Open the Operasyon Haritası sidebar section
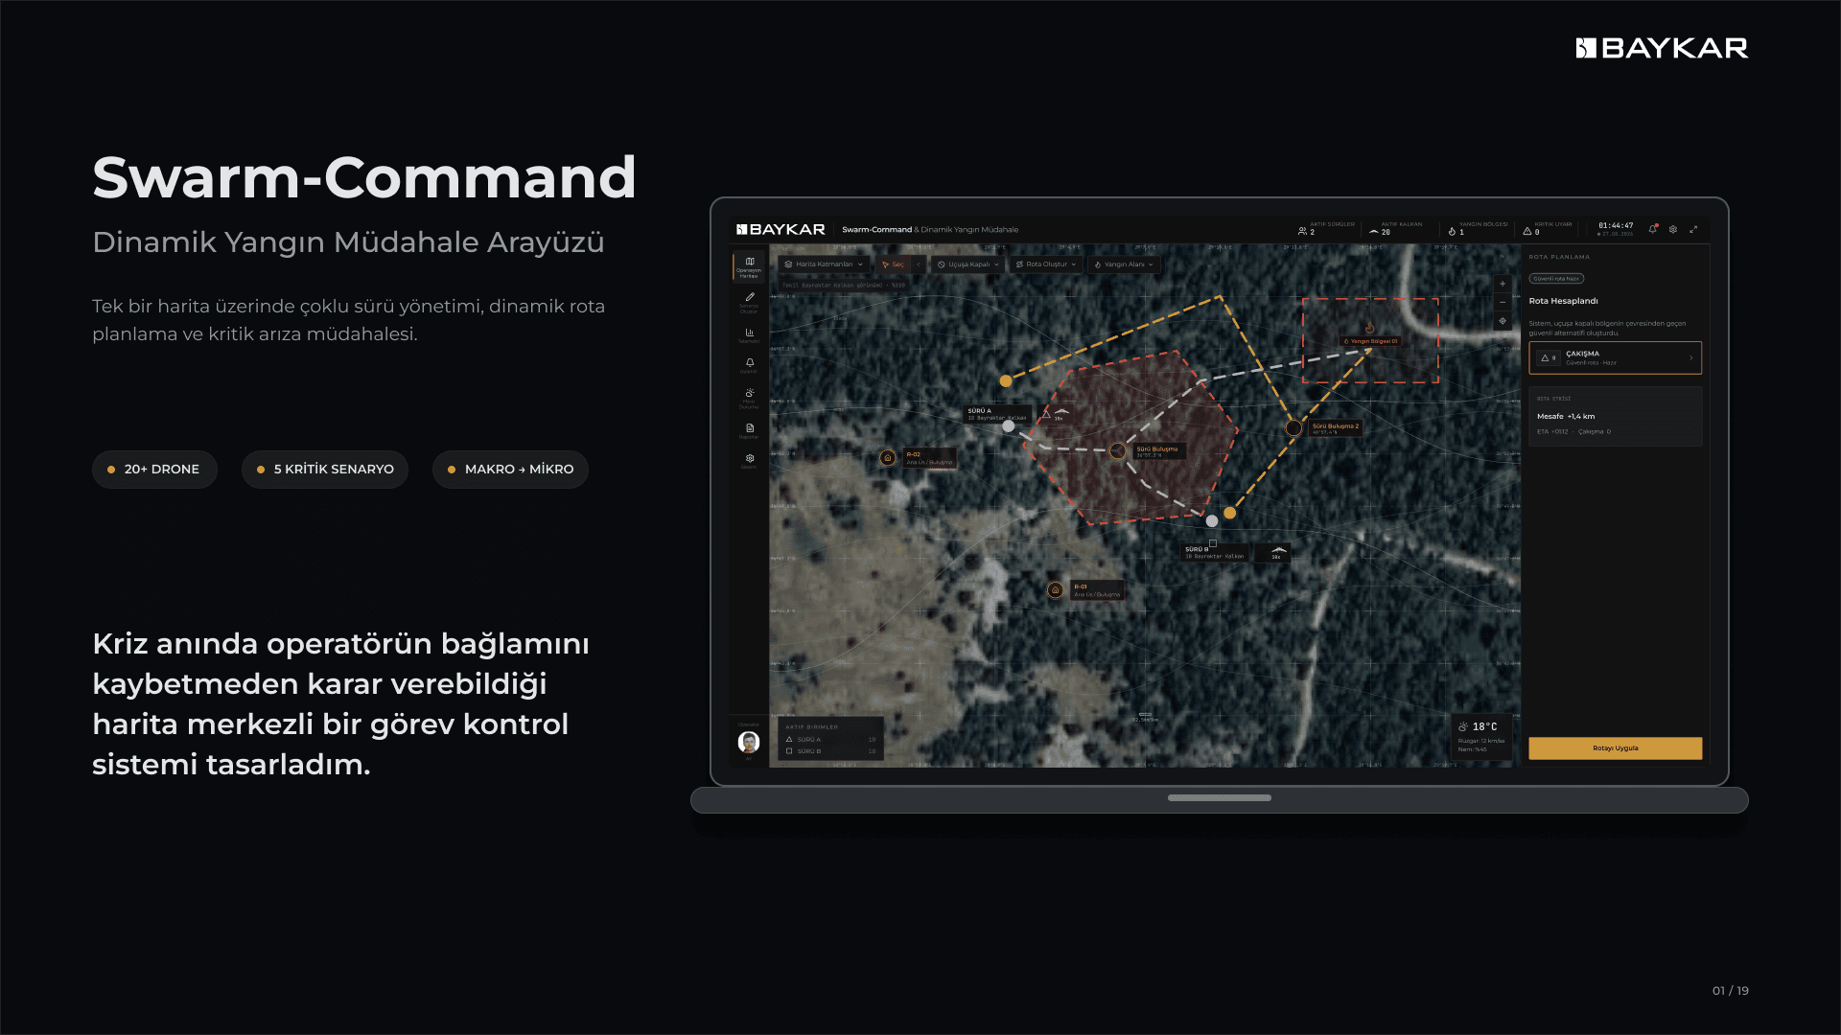 749,266
